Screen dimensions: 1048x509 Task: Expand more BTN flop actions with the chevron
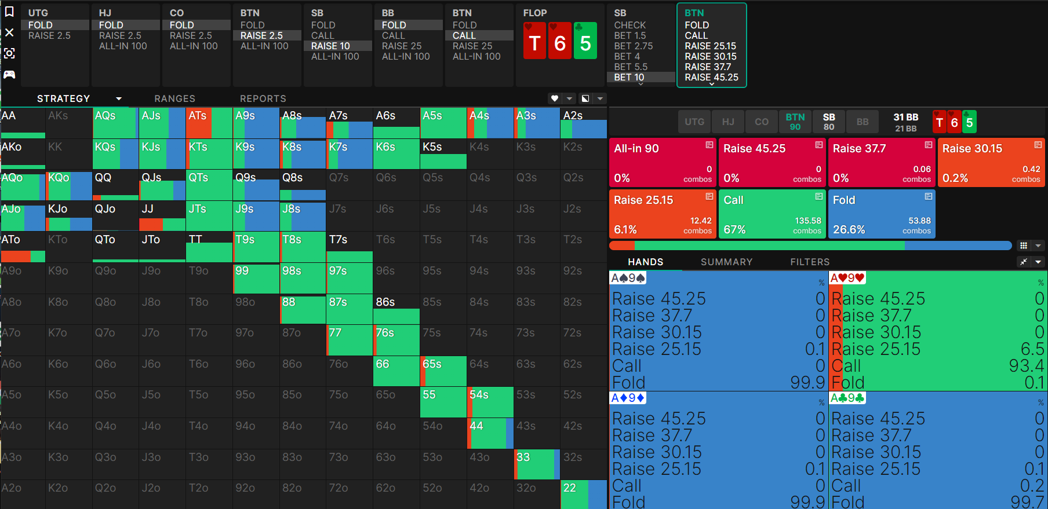coord(712,84)
